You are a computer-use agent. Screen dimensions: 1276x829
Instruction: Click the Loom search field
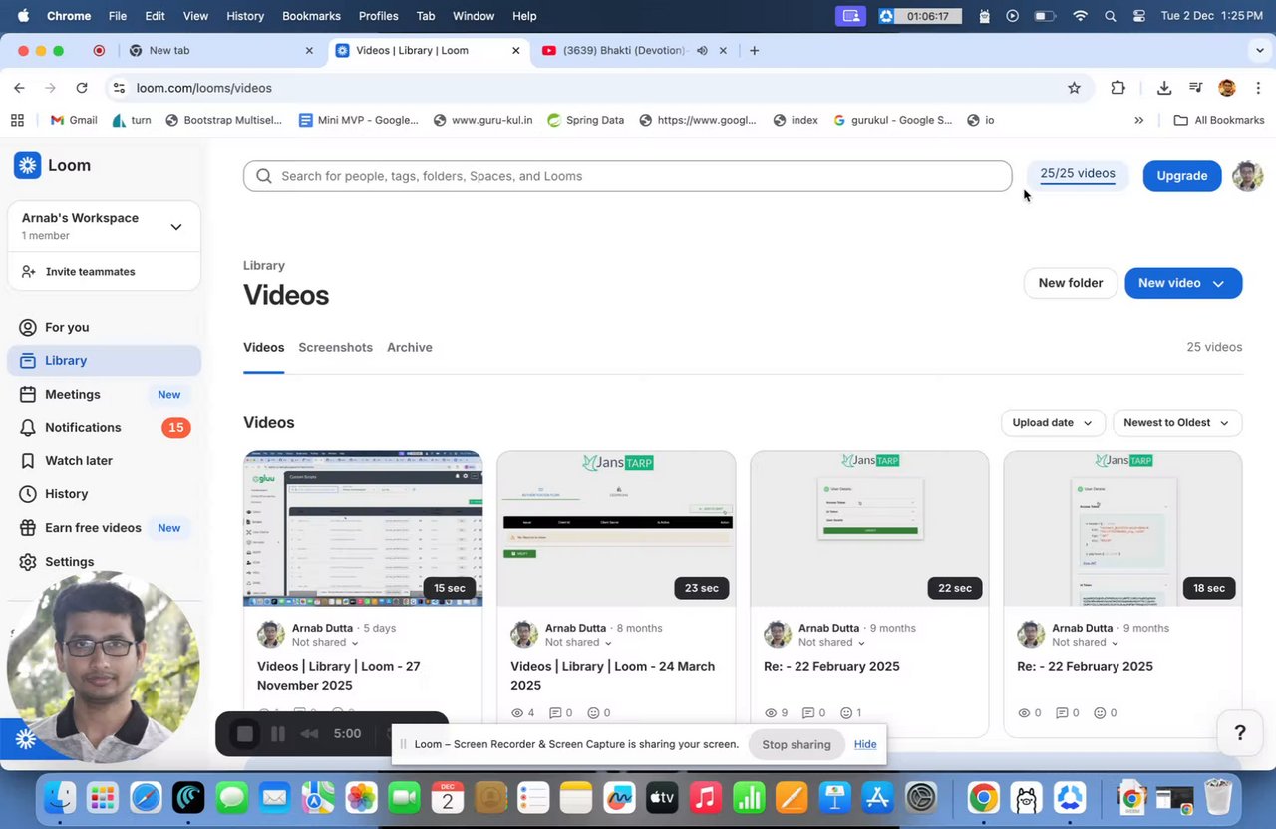point(627,176)
